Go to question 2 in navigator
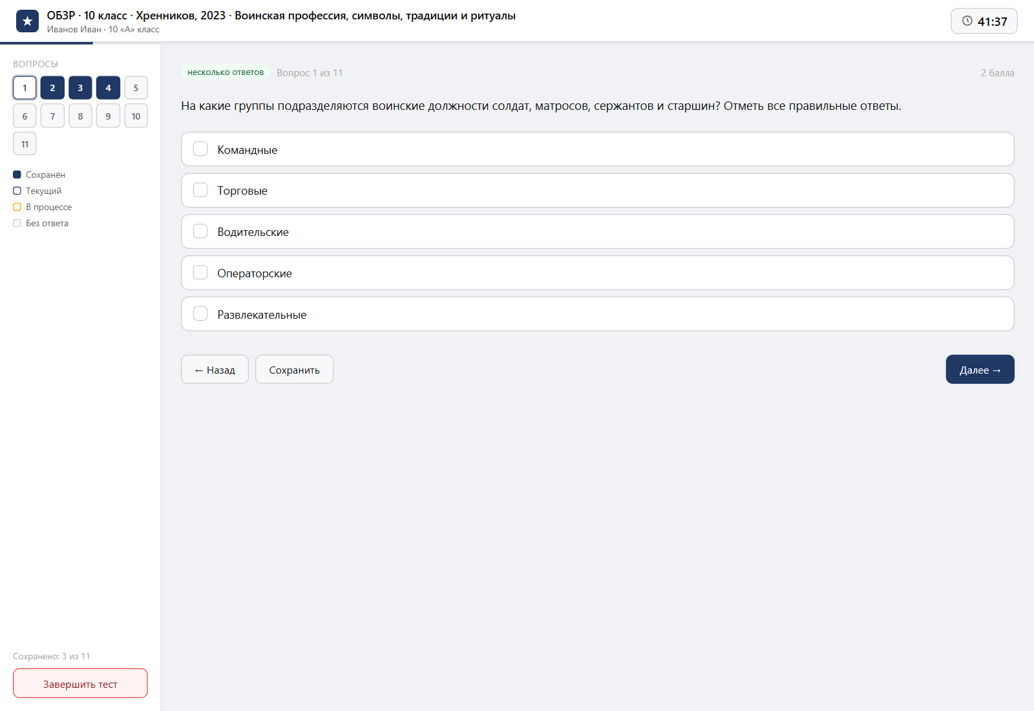This screenshot has width=1034, height=711. pos(52,88)
